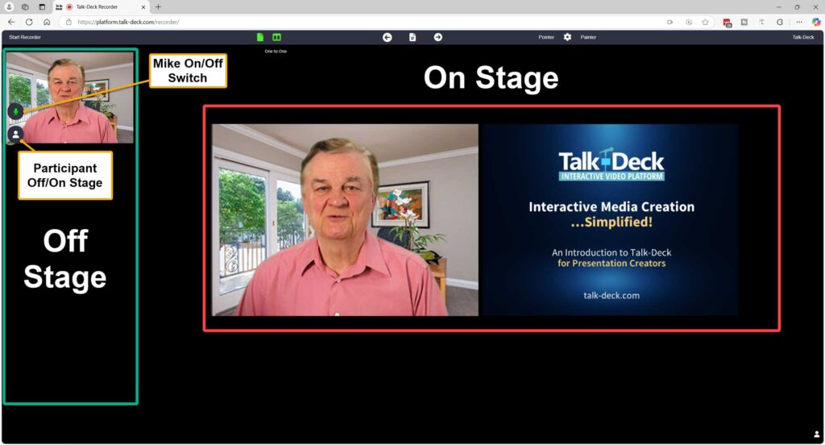Screen dimensions: 825x445
Task: Click the Start Recorder button
Action: (25, 37)
